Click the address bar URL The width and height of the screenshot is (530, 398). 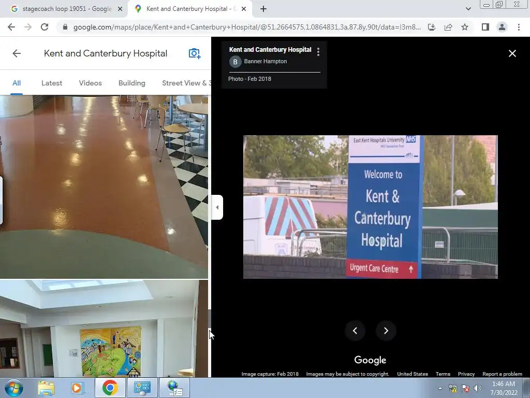point(247,27)
